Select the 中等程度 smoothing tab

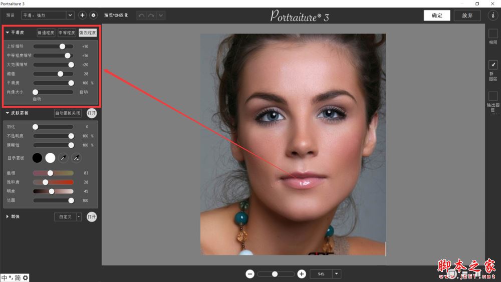67,33
